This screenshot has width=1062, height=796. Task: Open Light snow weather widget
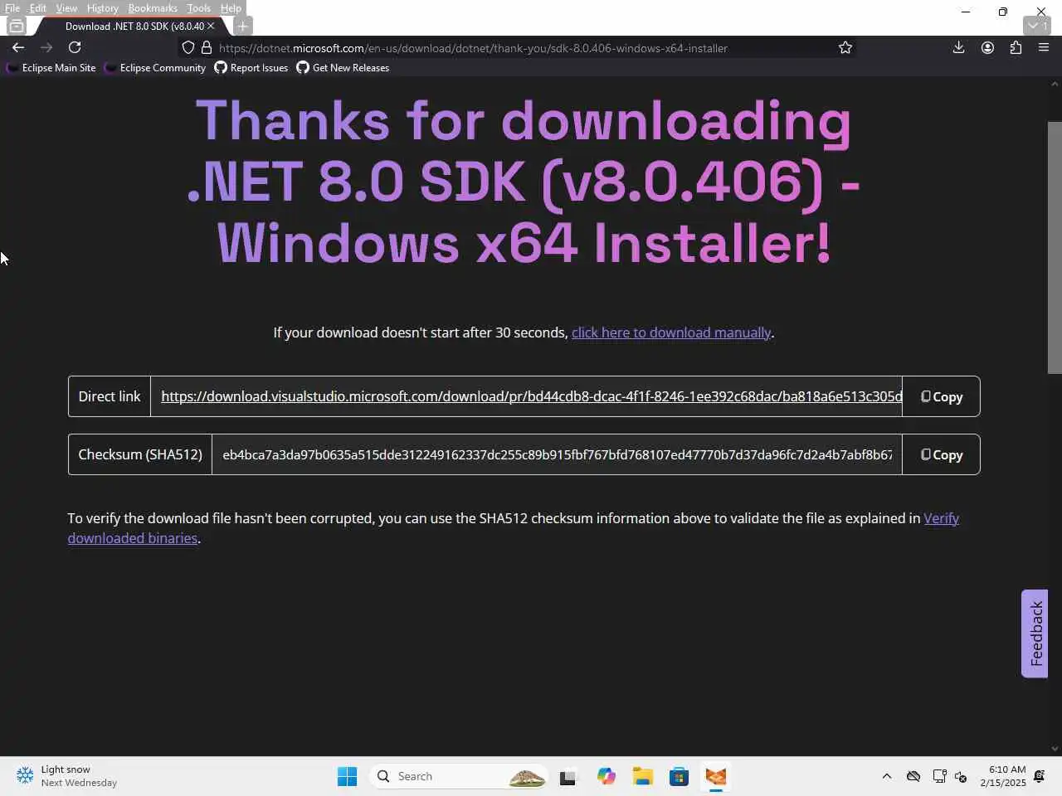(x=66, y=776)
